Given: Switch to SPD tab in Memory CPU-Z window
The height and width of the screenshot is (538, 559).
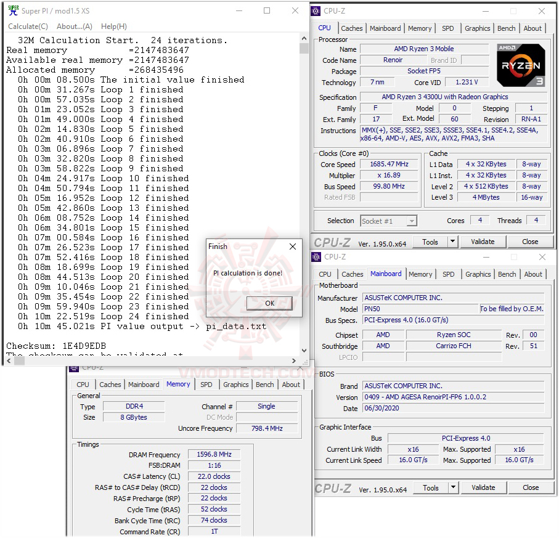Looking at the screenshot, I should coord(206,385).
